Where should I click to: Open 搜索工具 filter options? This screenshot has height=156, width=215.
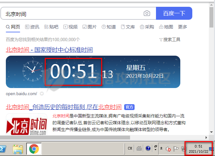[x=170, y=39]
